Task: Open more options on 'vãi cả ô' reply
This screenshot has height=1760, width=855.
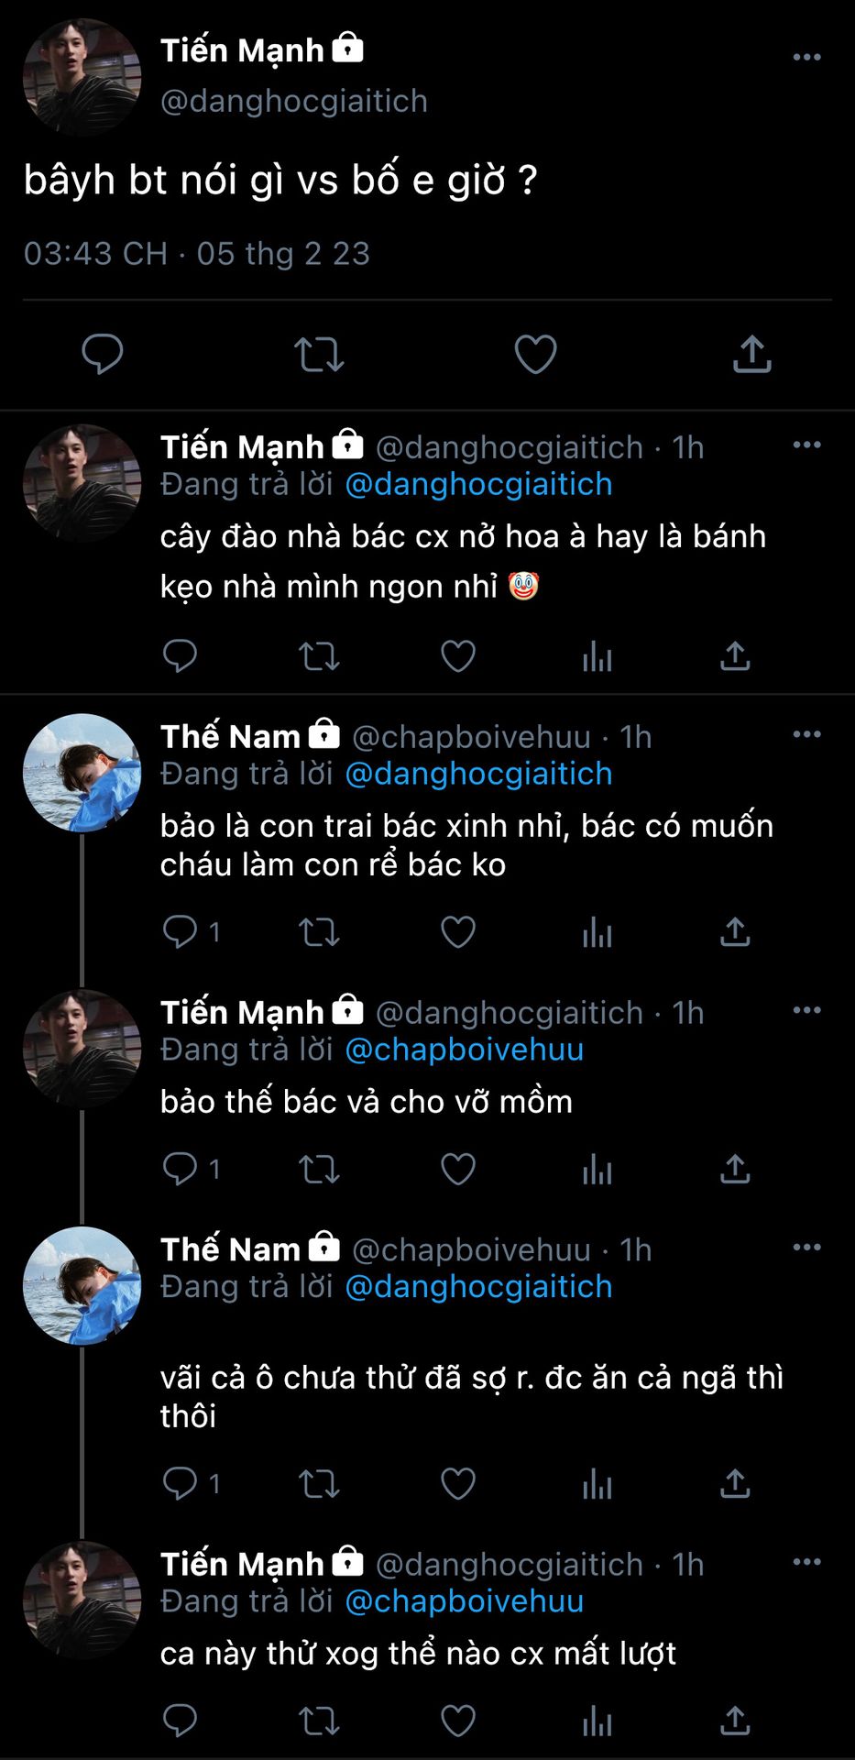Action: click(x=806, y=1248)
